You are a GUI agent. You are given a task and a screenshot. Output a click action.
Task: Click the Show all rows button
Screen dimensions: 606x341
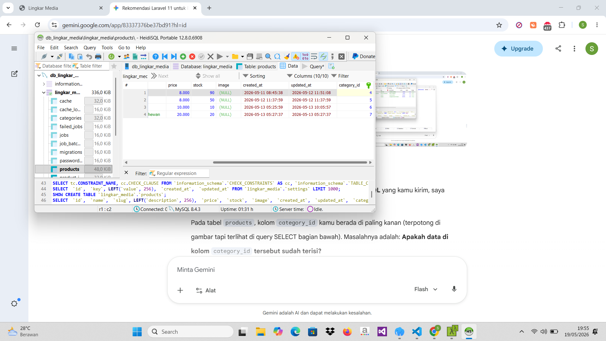pyautogui.click(x=208, y=76)
